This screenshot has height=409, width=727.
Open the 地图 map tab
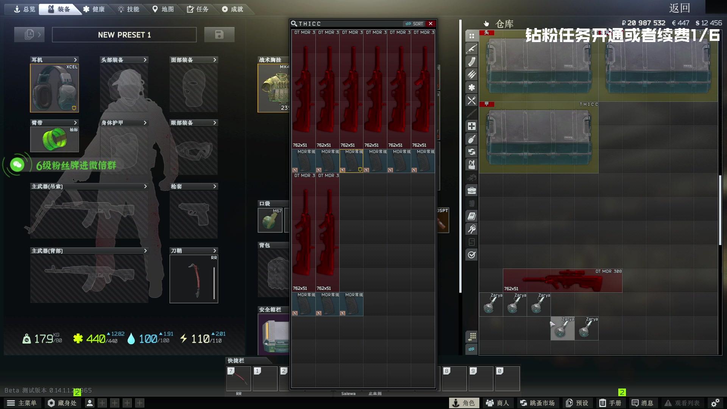(x=163, y=9)
